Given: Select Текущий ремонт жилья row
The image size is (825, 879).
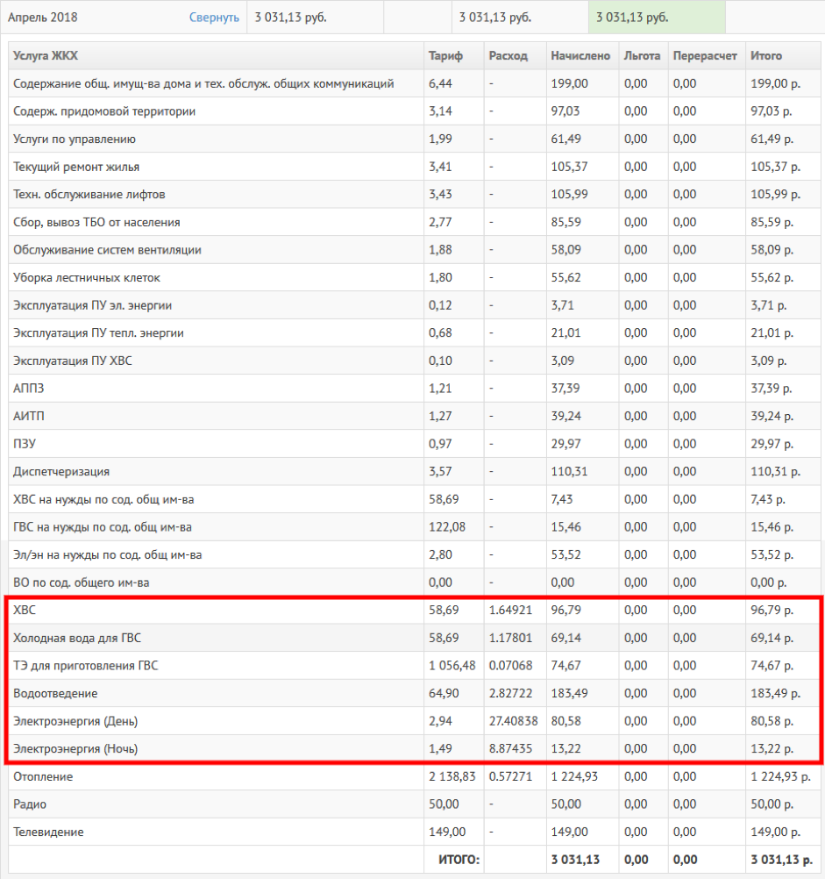Looking at the screenshot, I should pos(415,167).
